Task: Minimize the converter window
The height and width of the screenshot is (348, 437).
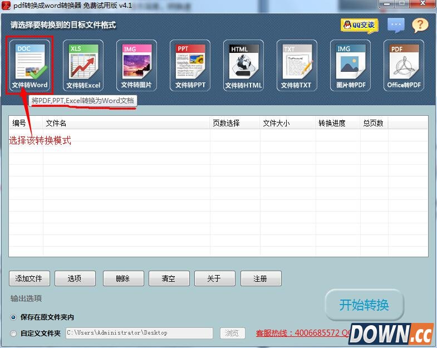Action: [387, 3]
